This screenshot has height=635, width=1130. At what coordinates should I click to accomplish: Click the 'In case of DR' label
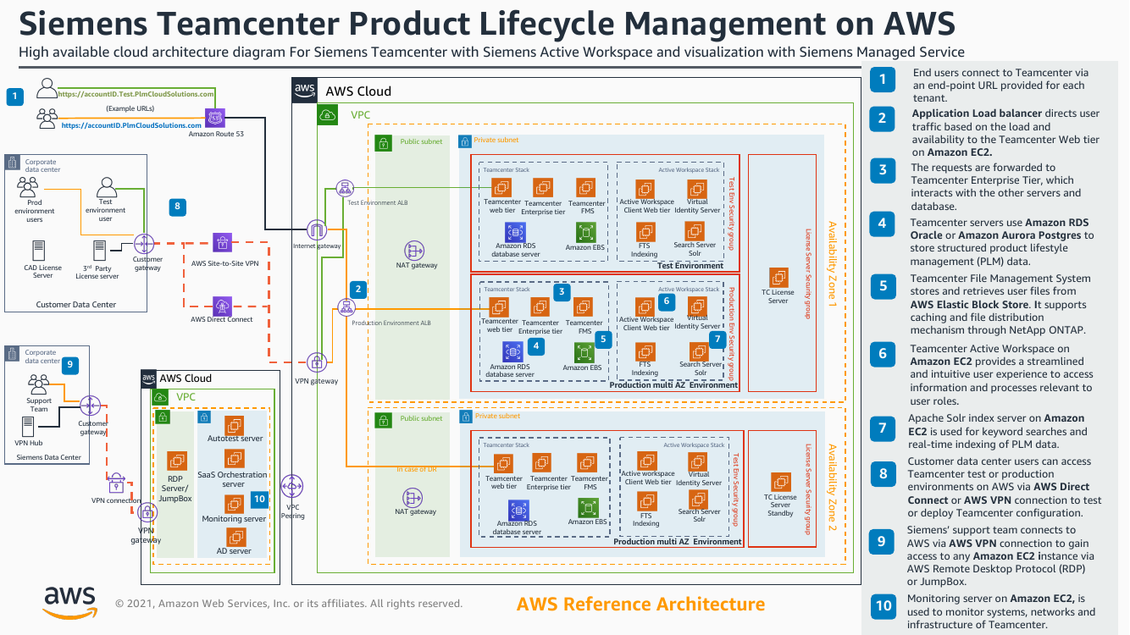(417, 469)
